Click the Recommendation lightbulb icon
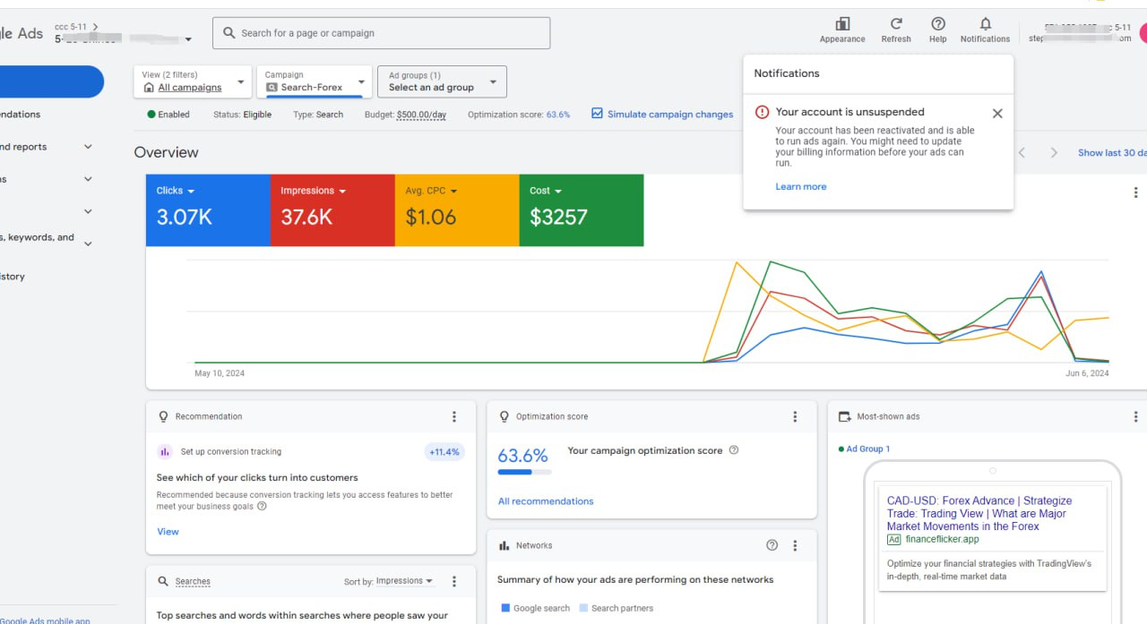 pyautogui.click(x=163, y=417)
